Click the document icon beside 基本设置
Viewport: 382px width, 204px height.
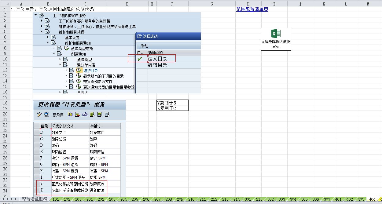[53, 37]
